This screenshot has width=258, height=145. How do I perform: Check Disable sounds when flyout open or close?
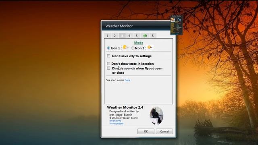(x=108, y=68)
